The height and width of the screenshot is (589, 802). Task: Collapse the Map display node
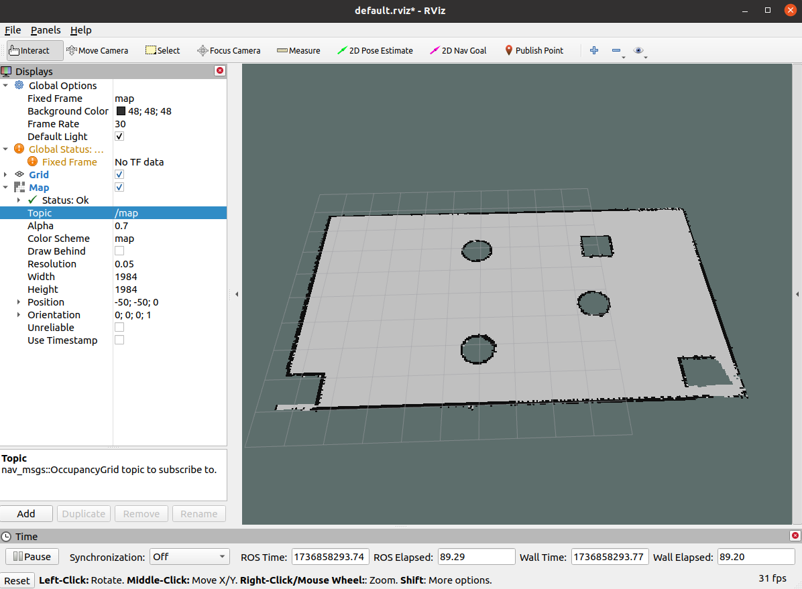[5, 188]
